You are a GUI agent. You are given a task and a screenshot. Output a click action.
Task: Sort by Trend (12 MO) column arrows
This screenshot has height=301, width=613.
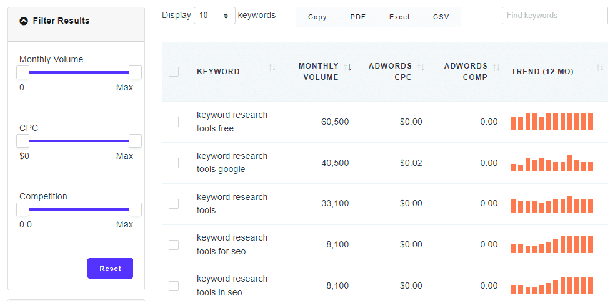(600, 68)
